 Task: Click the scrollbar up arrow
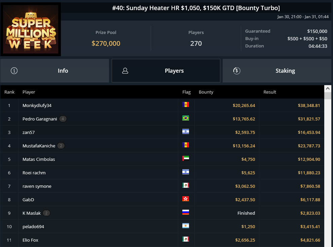[x=328, y=89]
